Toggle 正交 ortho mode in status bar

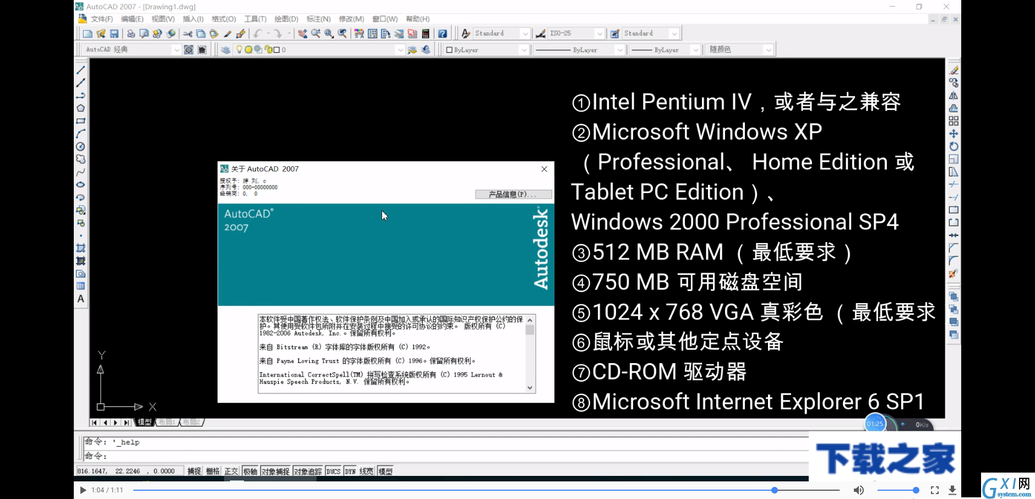[231, 471]
